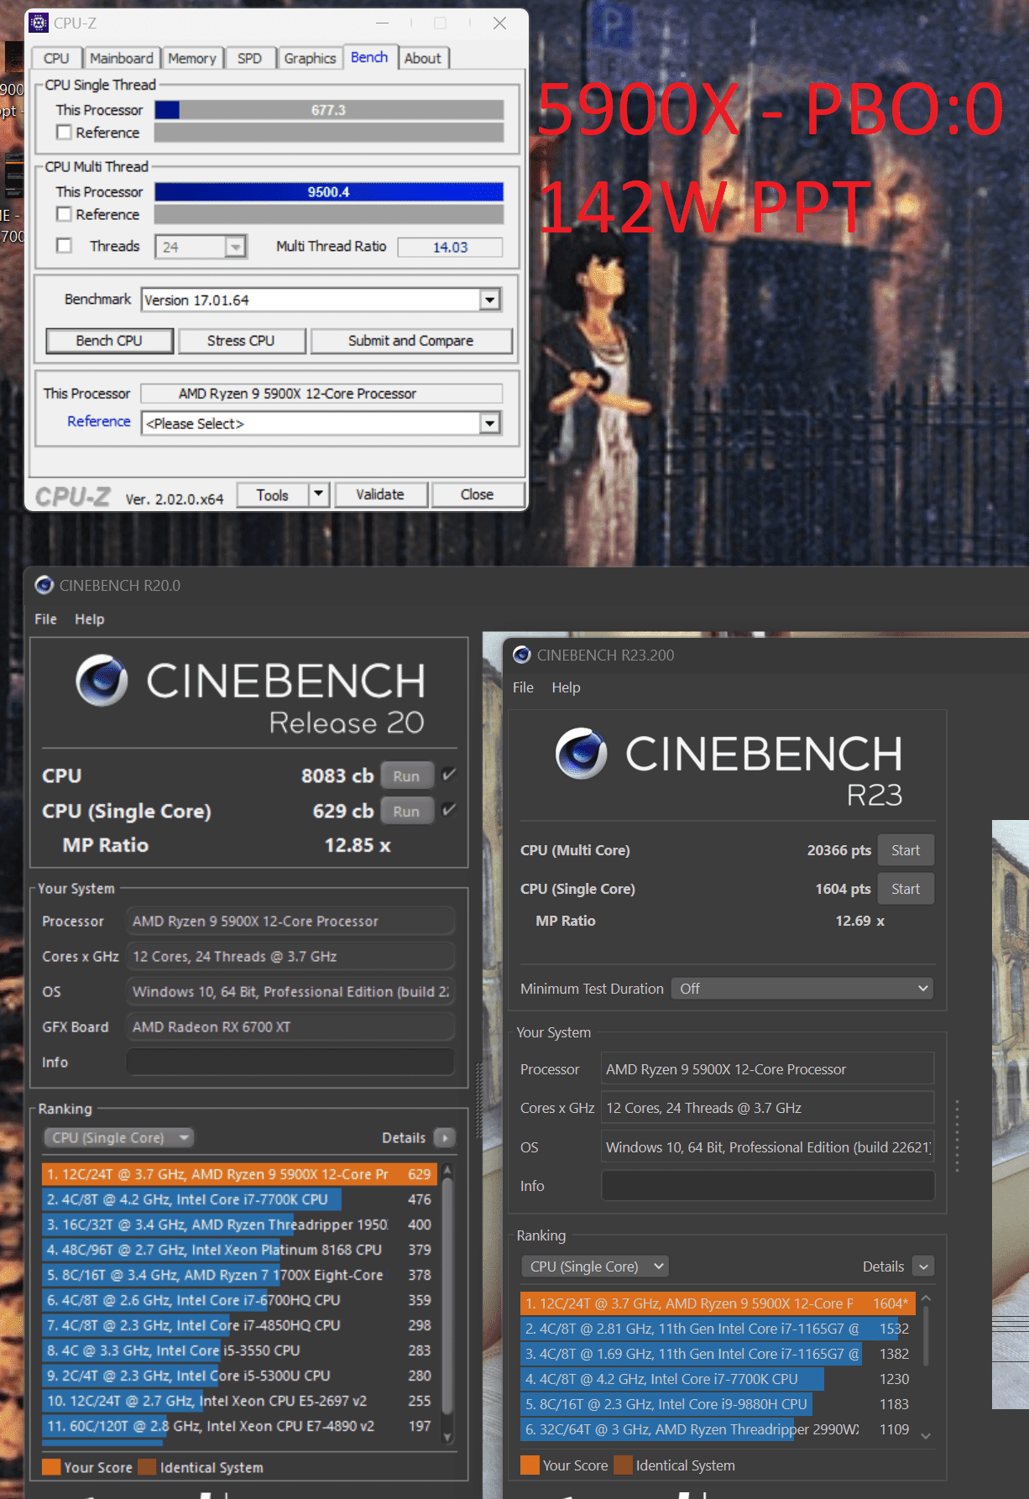The image size is (1029, 1499).
Task: Click the R20 Details arrow icon
Action: click(x=445, y=1137)
